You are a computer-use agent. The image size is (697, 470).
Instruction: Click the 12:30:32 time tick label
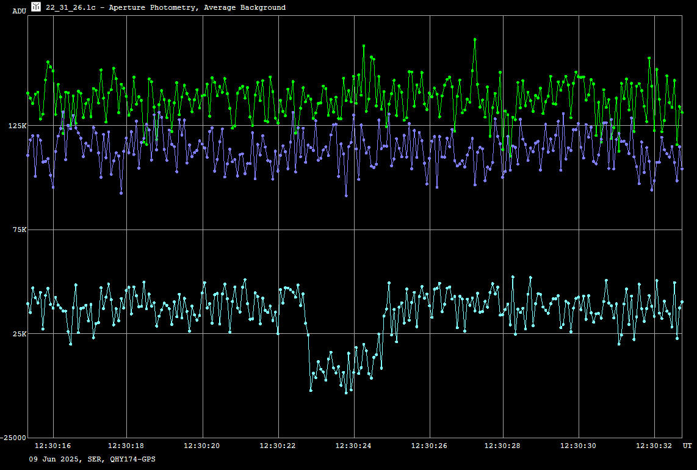click(x=654, y=446)
